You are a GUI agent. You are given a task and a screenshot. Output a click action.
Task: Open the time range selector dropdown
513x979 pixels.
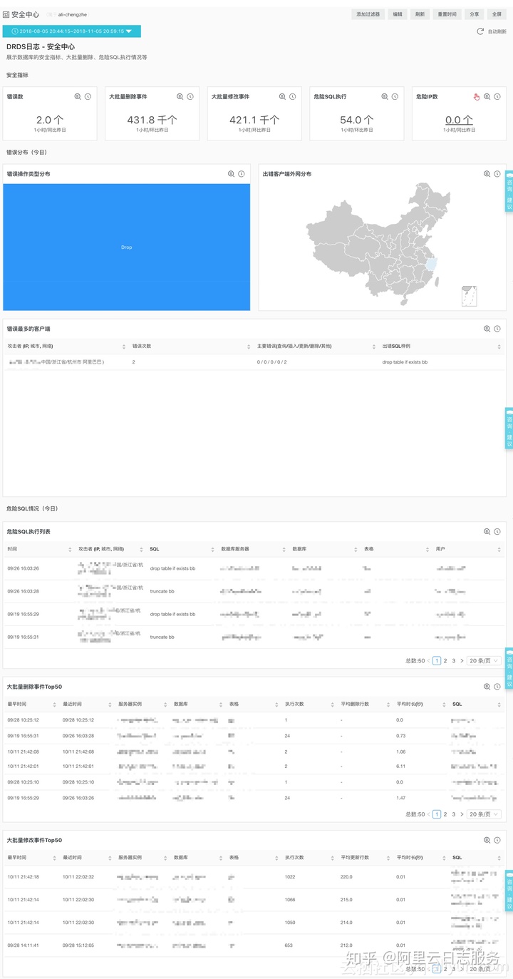[x=72, y=31]
